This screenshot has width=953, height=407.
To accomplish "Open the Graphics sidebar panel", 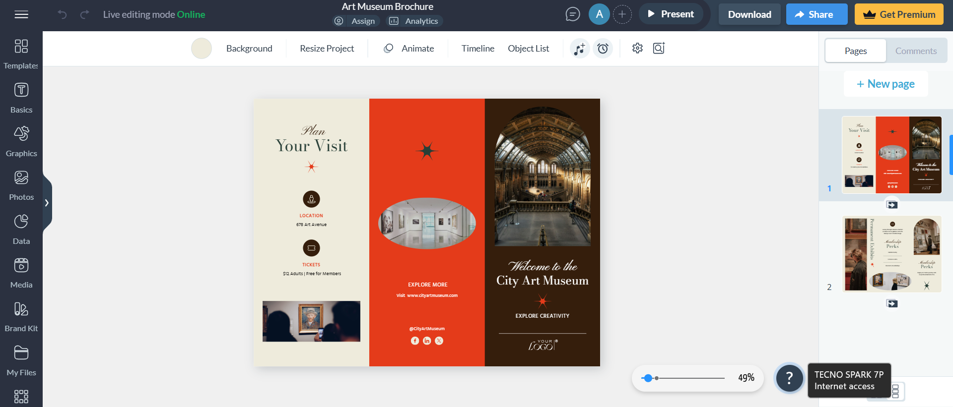I will tap(21, 142).
